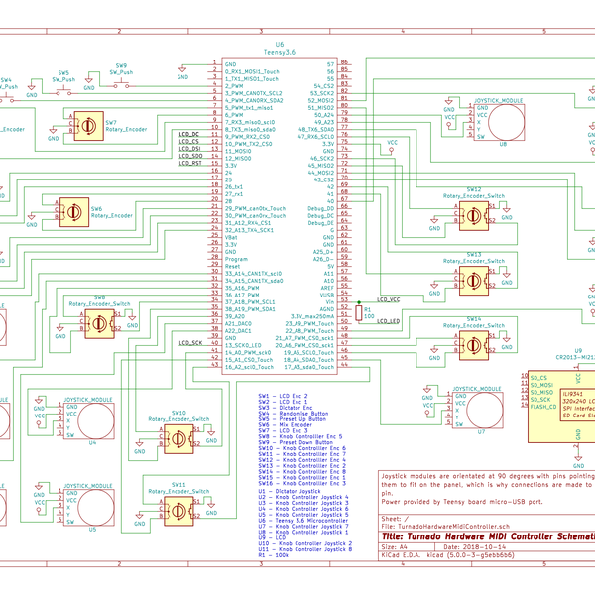Click the Sheet: / field
The image size is (595, 595).
[395, 519]
